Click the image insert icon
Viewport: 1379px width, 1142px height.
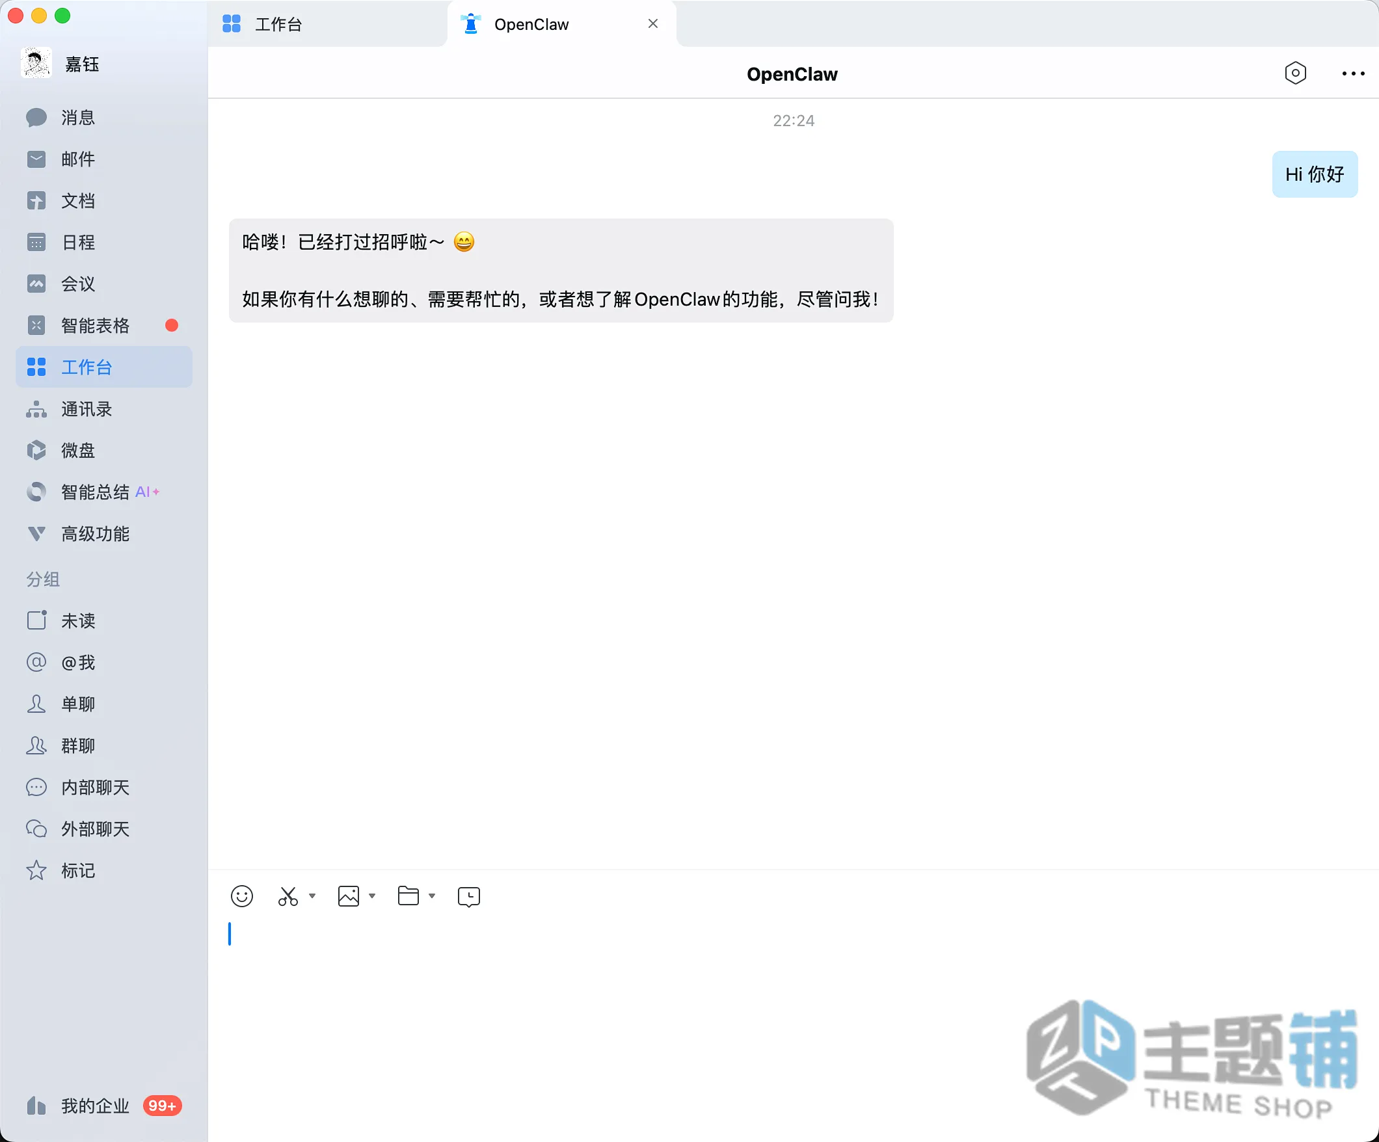pos(348,896)
